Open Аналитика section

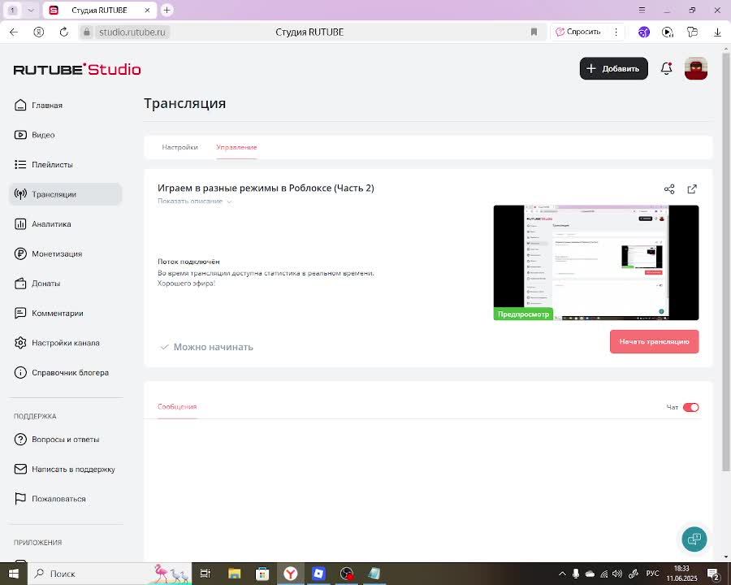tap(42, 224)
